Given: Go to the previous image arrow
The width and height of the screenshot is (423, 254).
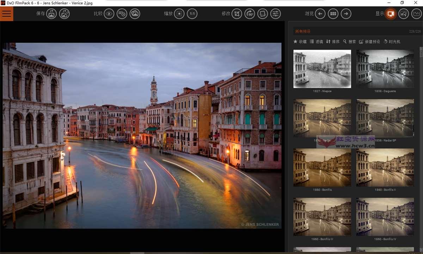Looking at the screenshot, I should click(320, 14).
